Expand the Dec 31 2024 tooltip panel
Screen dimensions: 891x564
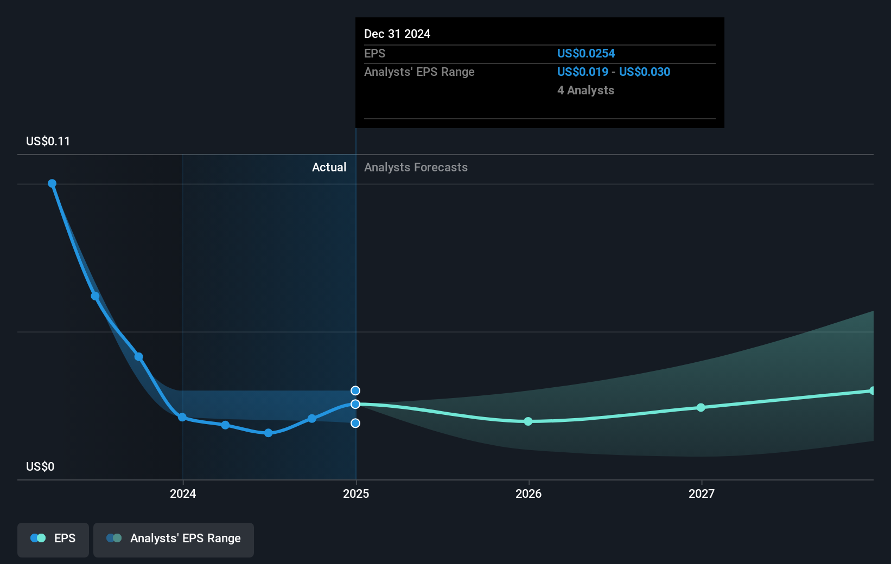[539, 73]
